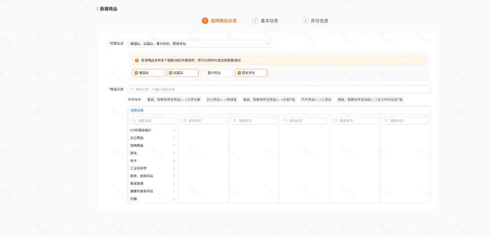The image size is (491, 237).
Task: Go to step 3 库存信息
Action: tap(315, 21)
